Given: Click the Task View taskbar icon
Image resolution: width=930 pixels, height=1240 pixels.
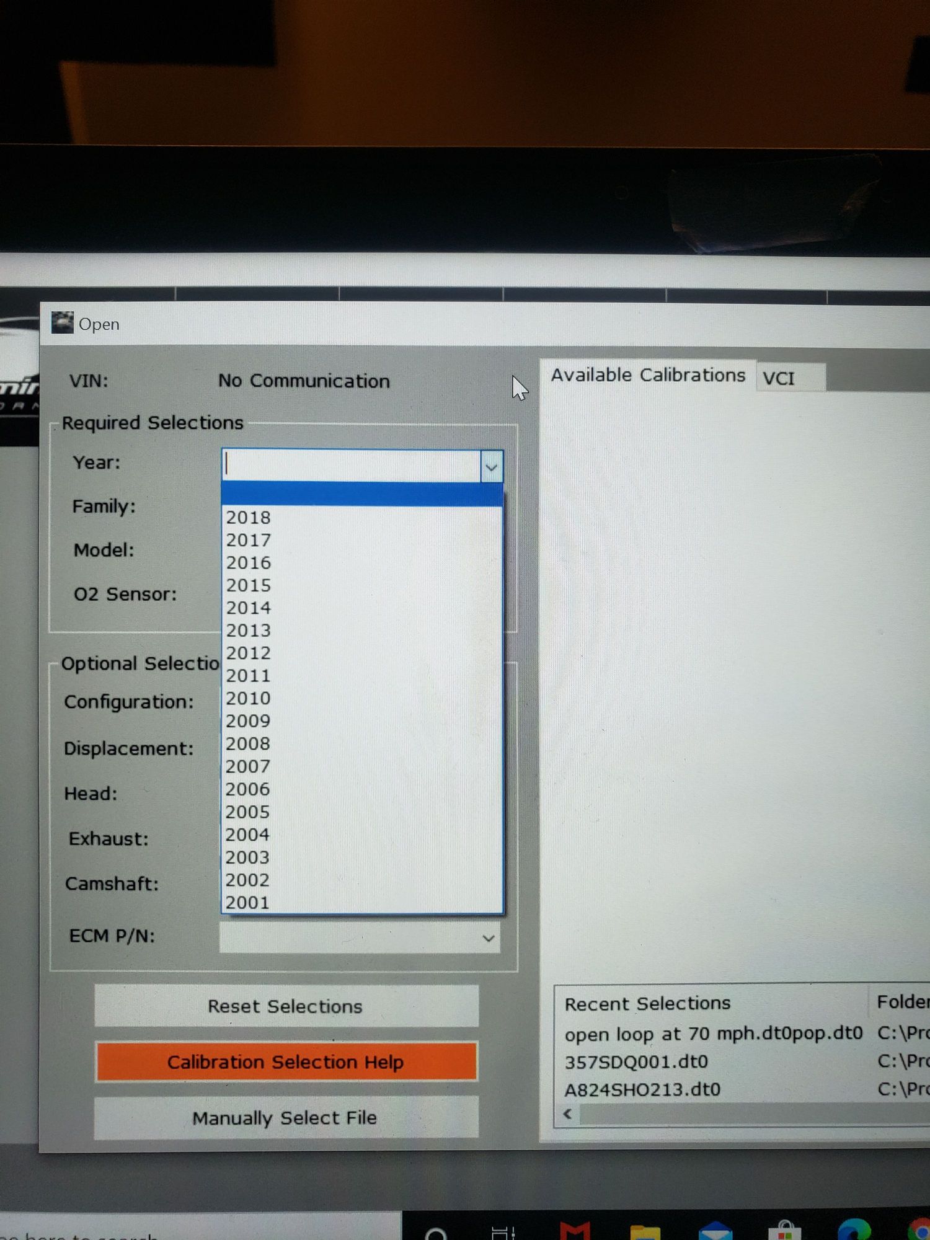Looking at the screenshot, I should click(x=503, y=1233).
